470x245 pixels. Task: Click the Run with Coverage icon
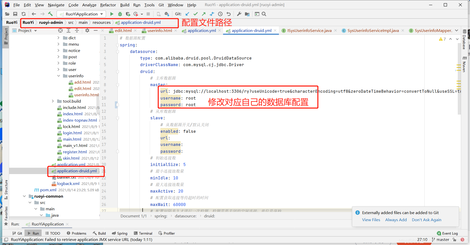click(128, 14)
